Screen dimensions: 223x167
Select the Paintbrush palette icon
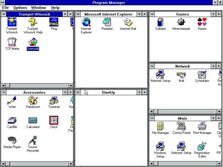(x=33, y=100)
